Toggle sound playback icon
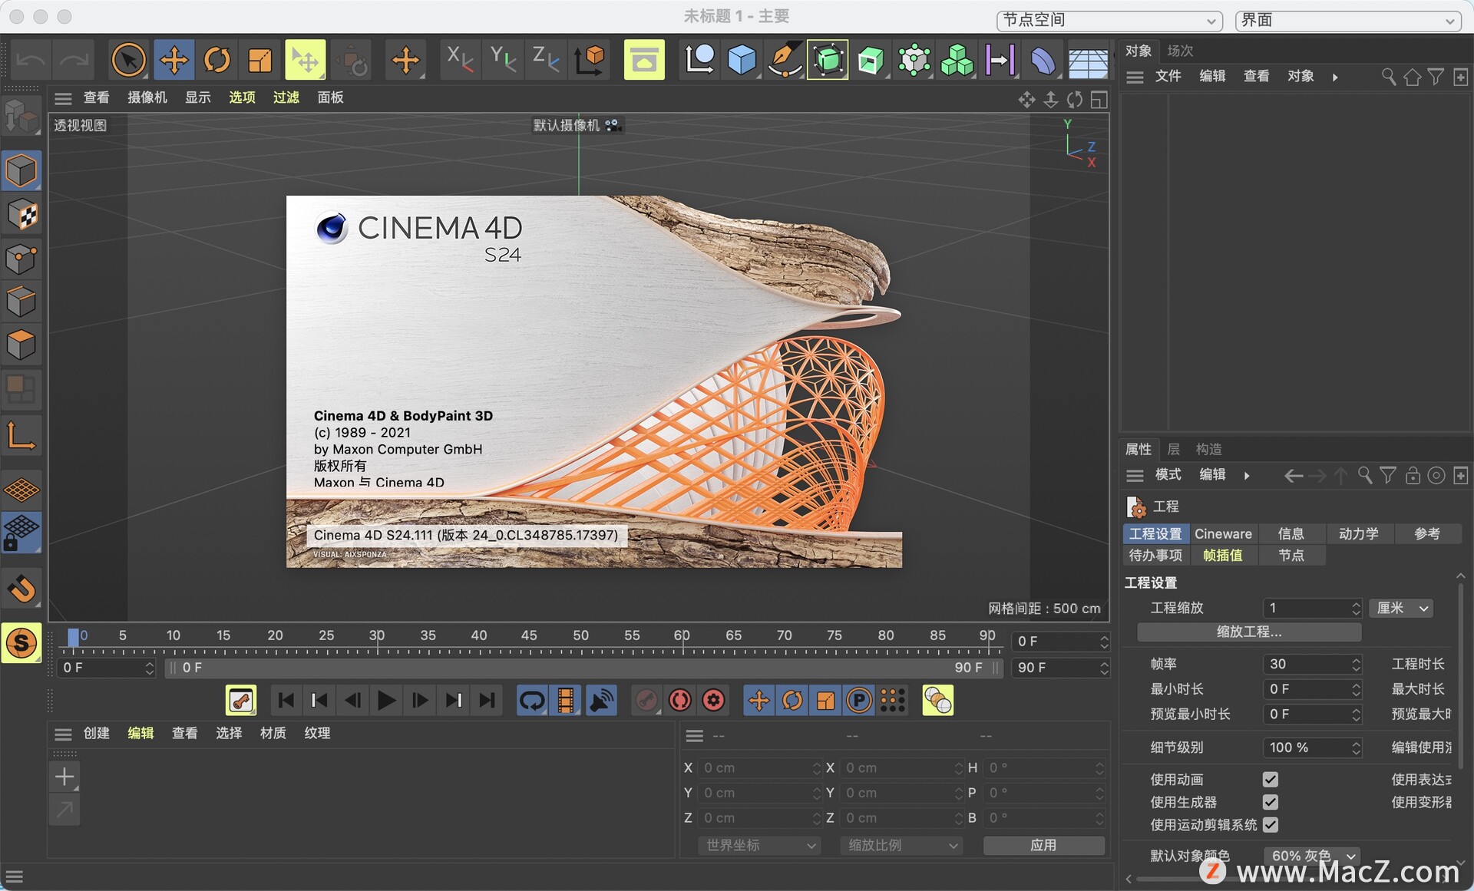 coord(601,701)
